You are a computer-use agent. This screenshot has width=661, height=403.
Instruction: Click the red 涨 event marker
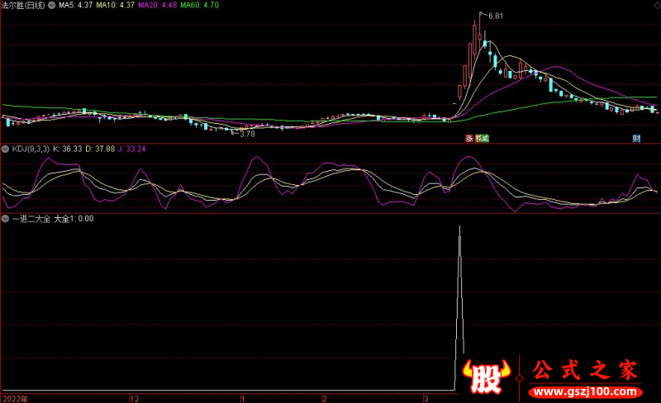point(468,138)
